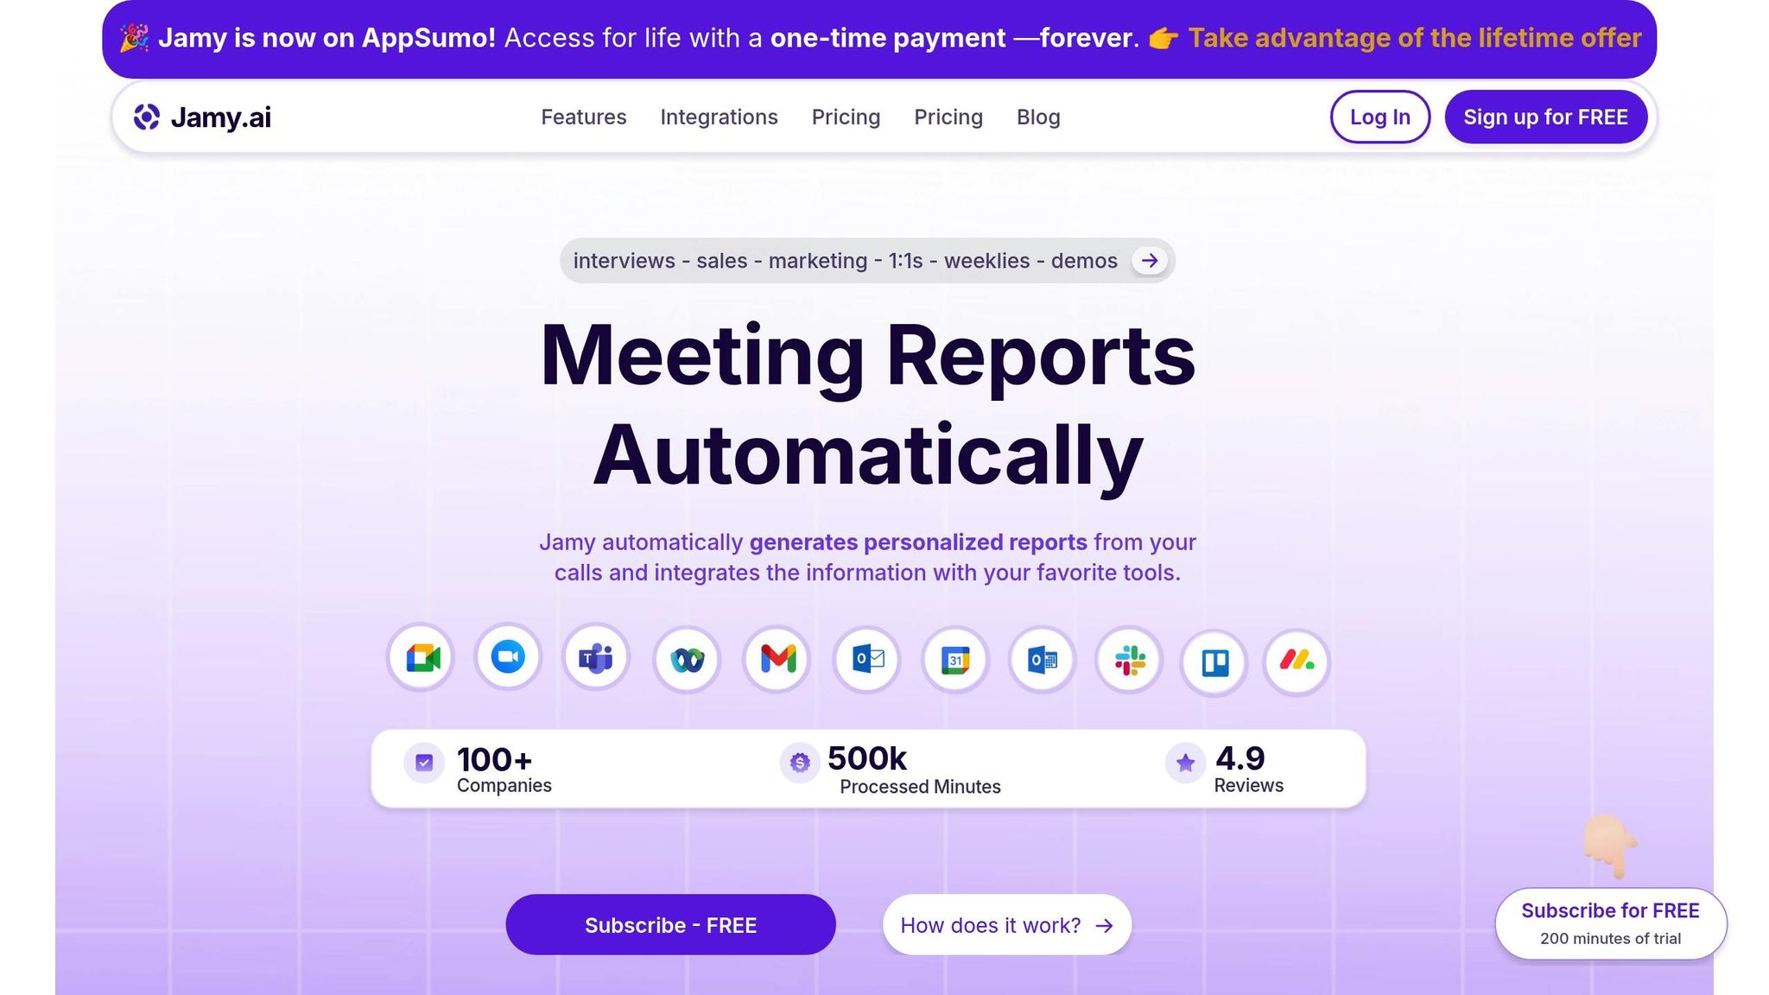Click the Processed Minutes label
The height and width of the screenshot is (995, 1769).
click(x=920, y=787)
